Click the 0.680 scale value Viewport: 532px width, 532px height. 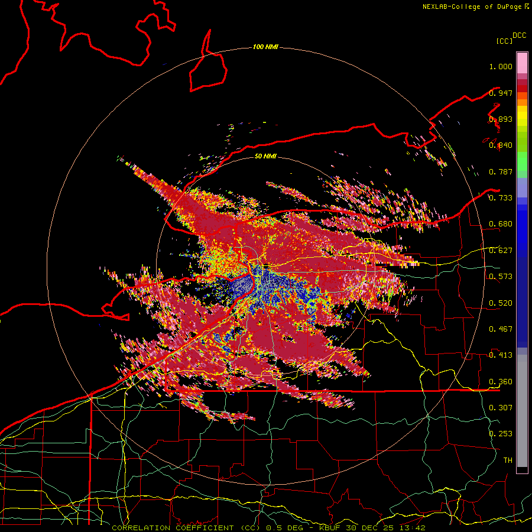501,224
